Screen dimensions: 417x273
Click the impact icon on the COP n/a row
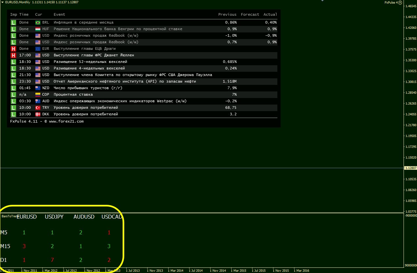(13, 95)
